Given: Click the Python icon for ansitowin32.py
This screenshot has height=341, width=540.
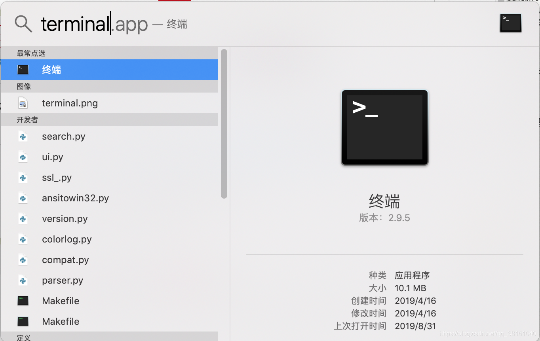Looking at the screenshot, I should (23, 198).
